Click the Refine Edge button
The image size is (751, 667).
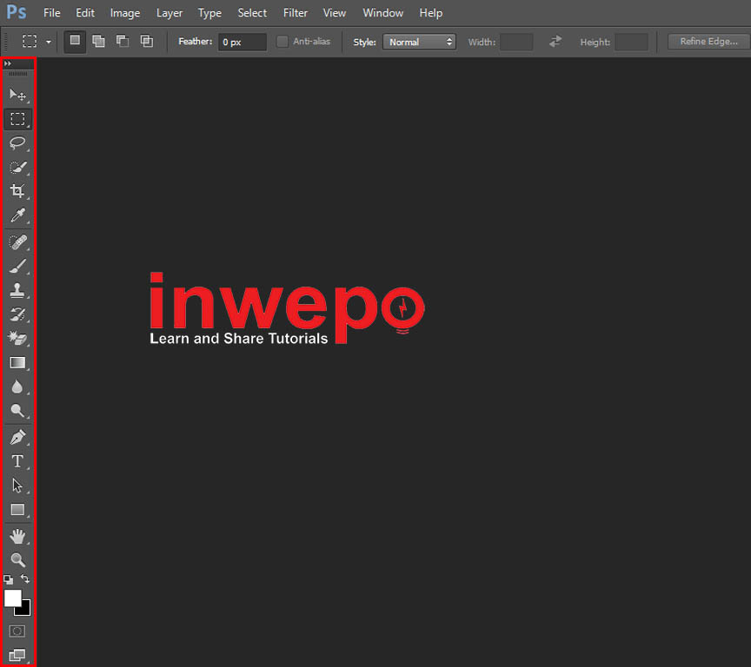coord(708,42)
